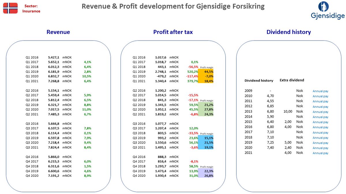This screenshot has width=346, height=194.
Task: Click the main title 'Revenue & Profit development for Gjensidige Forsikring'
Action: pos(173,7)
